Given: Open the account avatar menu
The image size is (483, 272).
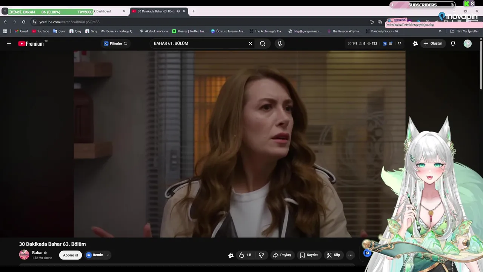Looking at the screenshot, I should pos(468,43).
